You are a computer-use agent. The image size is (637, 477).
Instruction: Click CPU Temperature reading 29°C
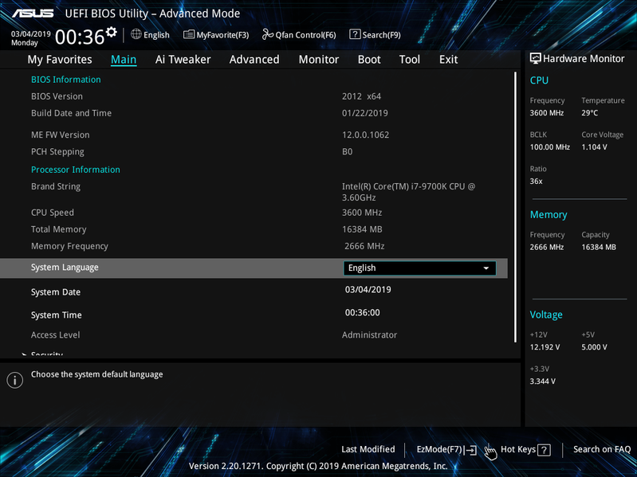pos(589,113)
